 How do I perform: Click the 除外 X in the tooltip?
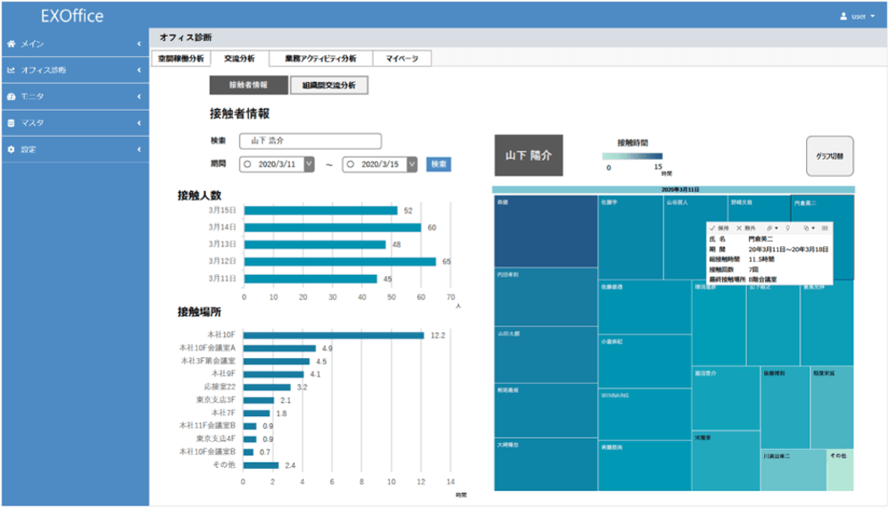(x=739, y=229)
